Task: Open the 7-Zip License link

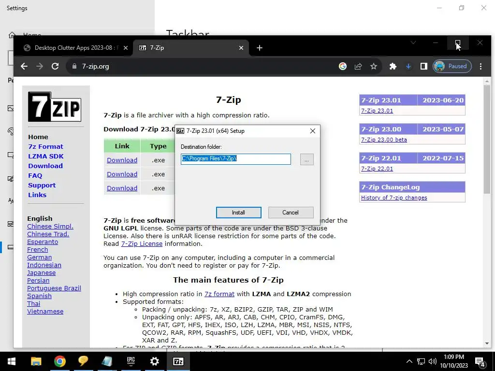Action: [142, 244]
